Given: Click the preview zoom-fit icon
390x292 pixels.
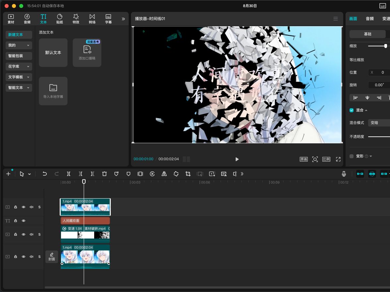Looking at the screenshot, I should 315,159.
